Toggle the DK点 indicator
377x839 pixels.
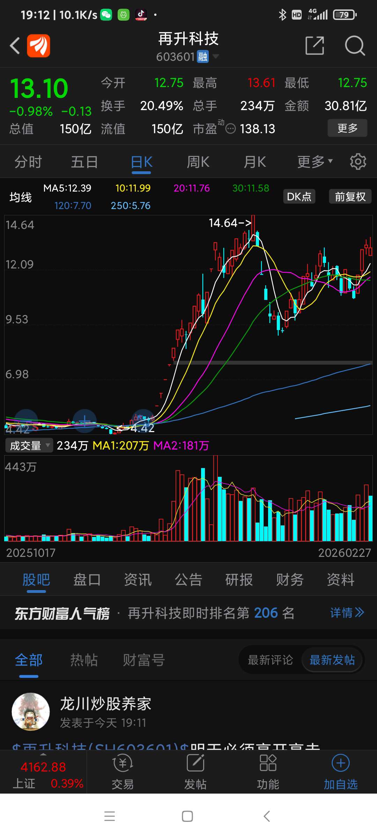(299, 196)
